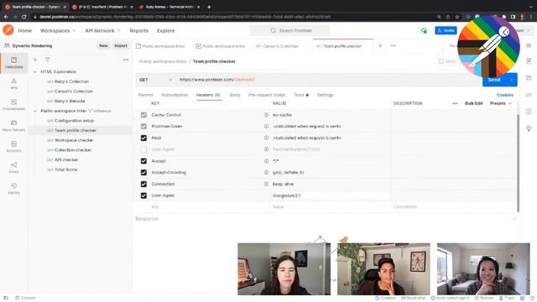Uncheck the Googlebot User-Agent header checkbox
The image size is (537, 302).
click(143, 195)
